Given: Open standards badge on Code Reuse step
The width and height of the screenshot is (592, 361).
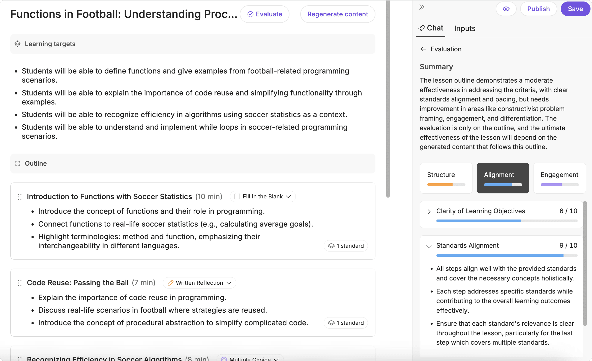Looking at the screenshot, I should [346, 323].
